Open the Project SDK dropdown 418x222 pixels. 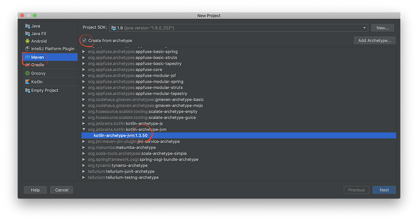239,28
